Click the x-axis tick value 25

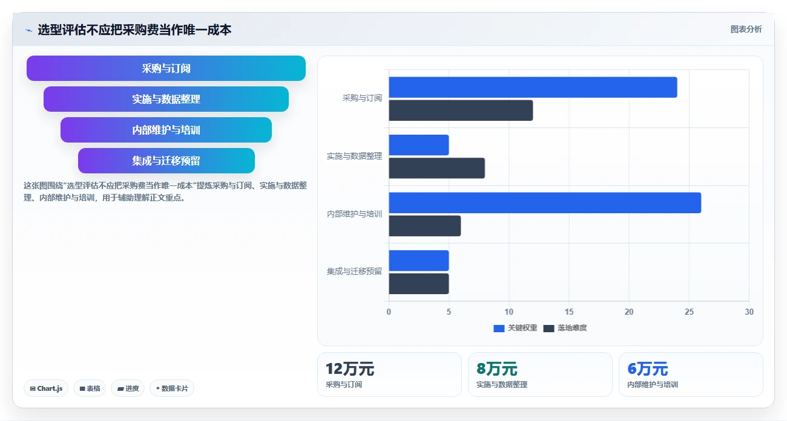point(689,312)
